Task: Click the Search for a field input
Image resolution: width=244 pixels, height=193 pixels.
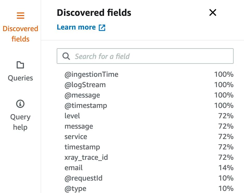Action: pyautogui.click(x=145, y=56)
